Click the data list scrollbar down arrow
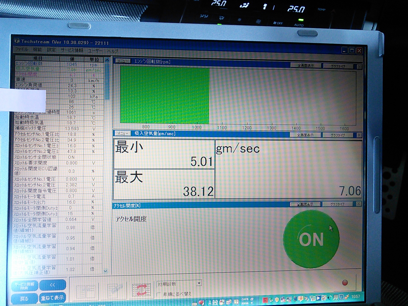 105,271
